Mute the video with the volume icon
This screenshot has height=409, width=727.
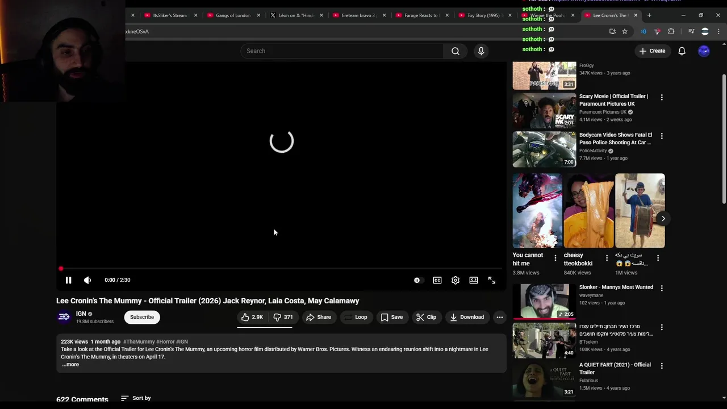(x=87, y=280)
